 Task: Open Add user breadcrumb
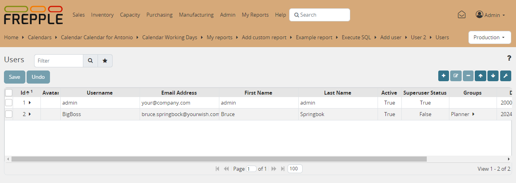[391, 37]
